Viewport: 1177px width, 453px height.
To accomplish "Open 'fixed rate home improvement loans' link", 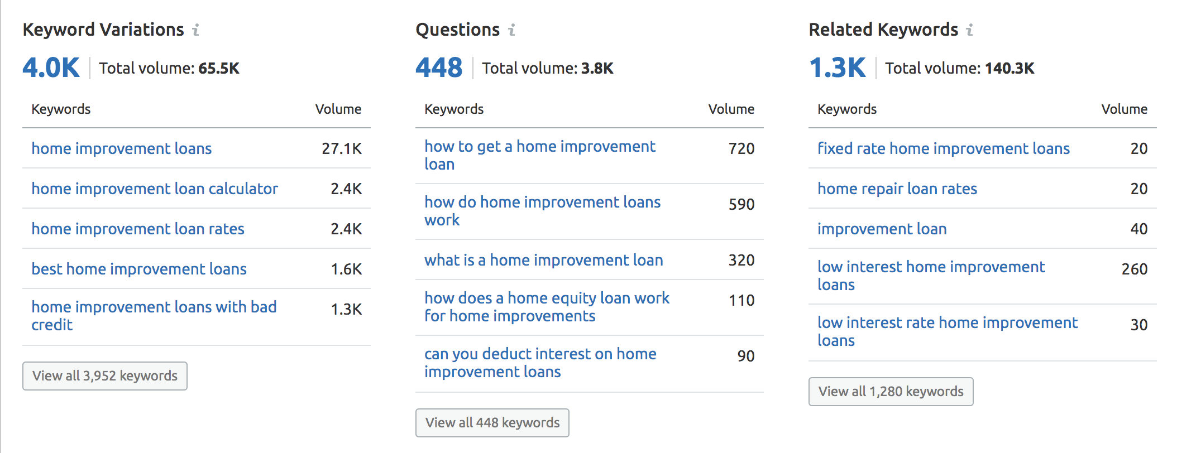I will pyautogui.click(x=944, y=148).
